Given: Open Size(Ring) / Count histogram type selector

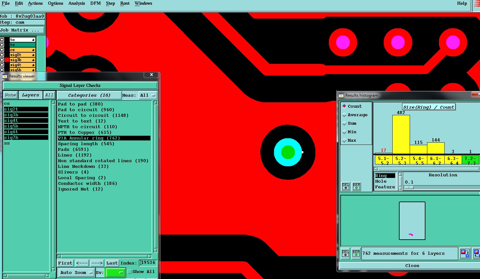Looking at the screenshot, I should click(429, 107).
